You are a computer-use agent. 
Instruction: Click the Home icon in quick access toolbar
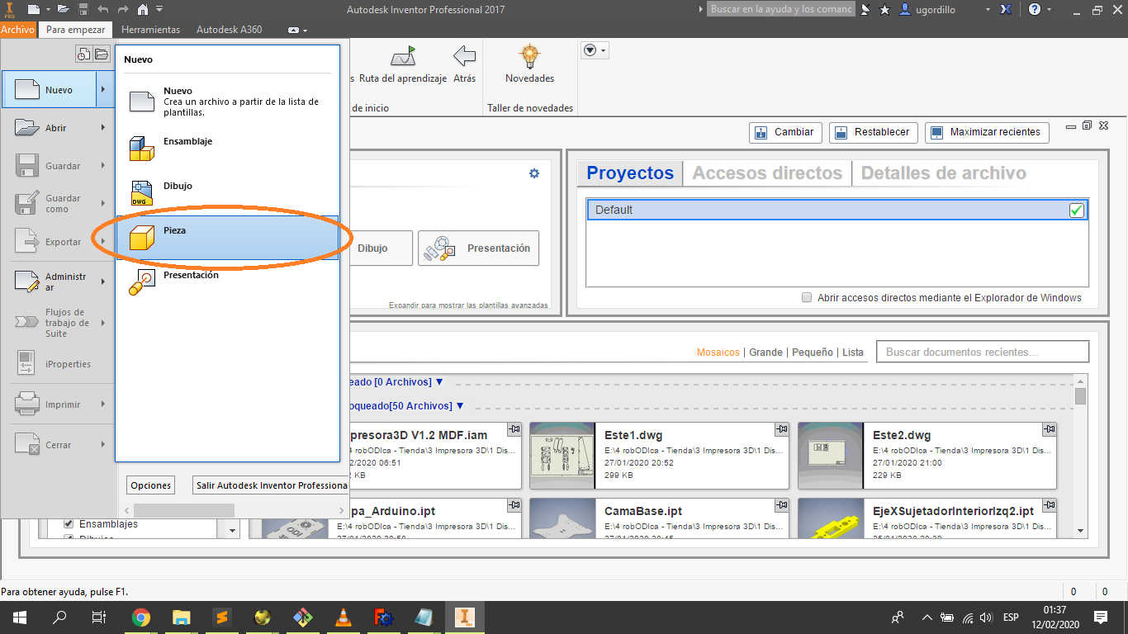click(143, 9)
